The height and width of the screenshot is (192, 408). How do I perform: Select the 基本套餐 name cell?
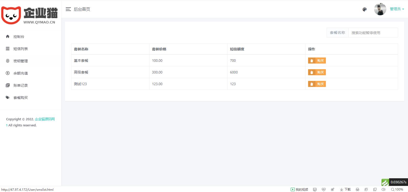pos(110,61)
